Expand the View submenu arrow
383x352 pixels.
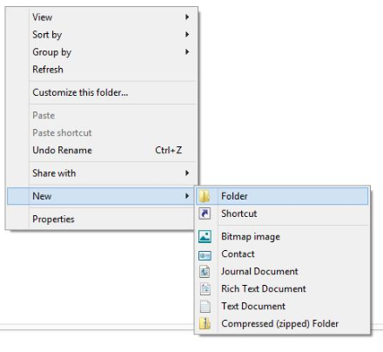(x=187, y=17)
